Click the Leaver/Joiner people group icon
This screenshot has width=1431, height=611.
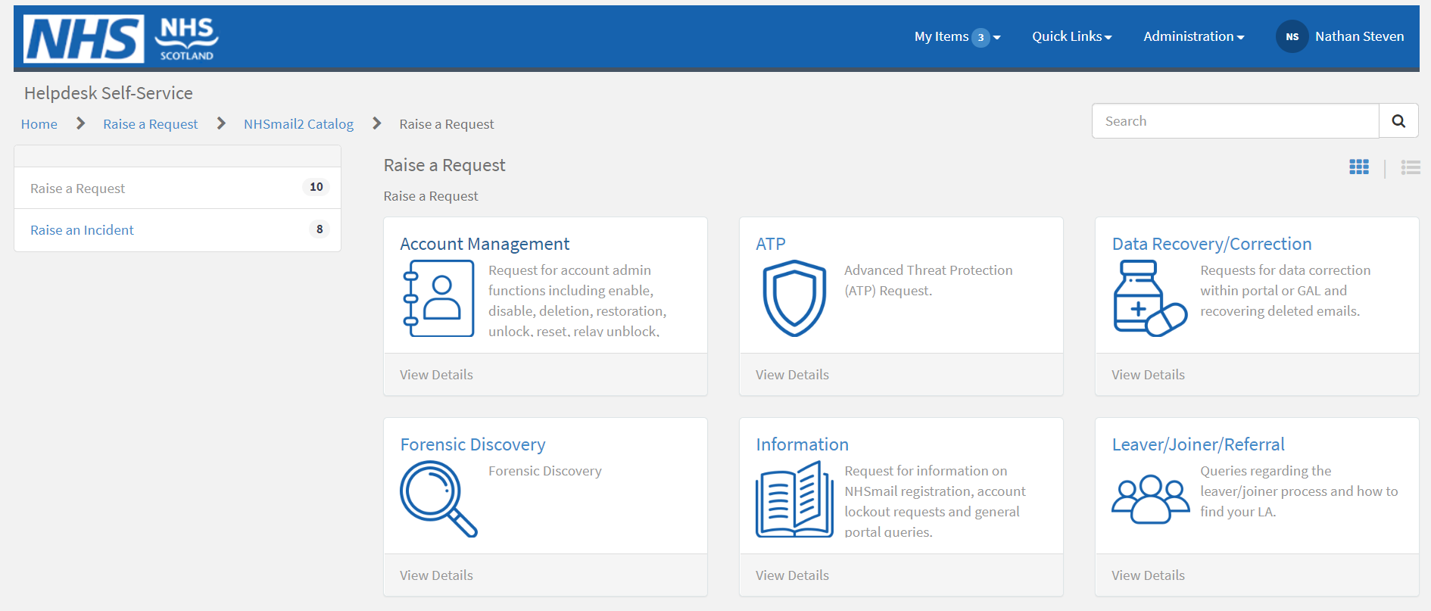pyautogui.click(x=1150, y=499)
